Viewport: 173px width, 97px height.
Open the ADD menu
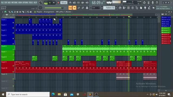9,2
